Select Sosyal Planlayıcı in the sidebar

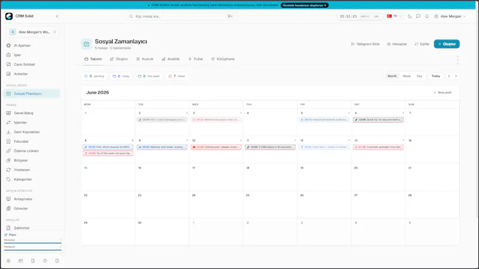click(x=32, y=94)
